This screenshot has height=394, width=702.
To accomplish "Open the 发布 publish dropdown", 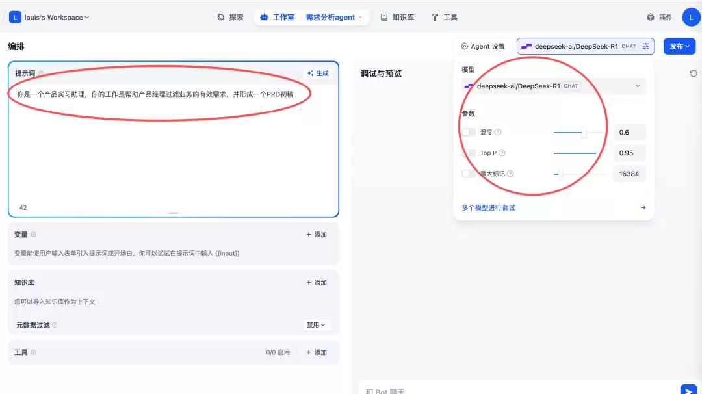I will pos(679,46).
